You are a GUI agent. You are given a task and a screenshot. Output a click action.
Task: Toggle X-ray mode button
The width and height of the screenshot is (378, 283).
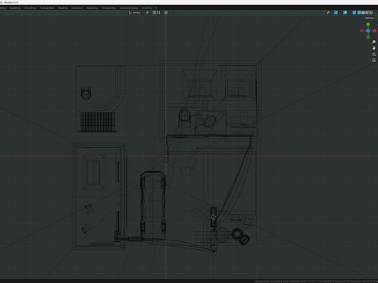tap(354, 13)
